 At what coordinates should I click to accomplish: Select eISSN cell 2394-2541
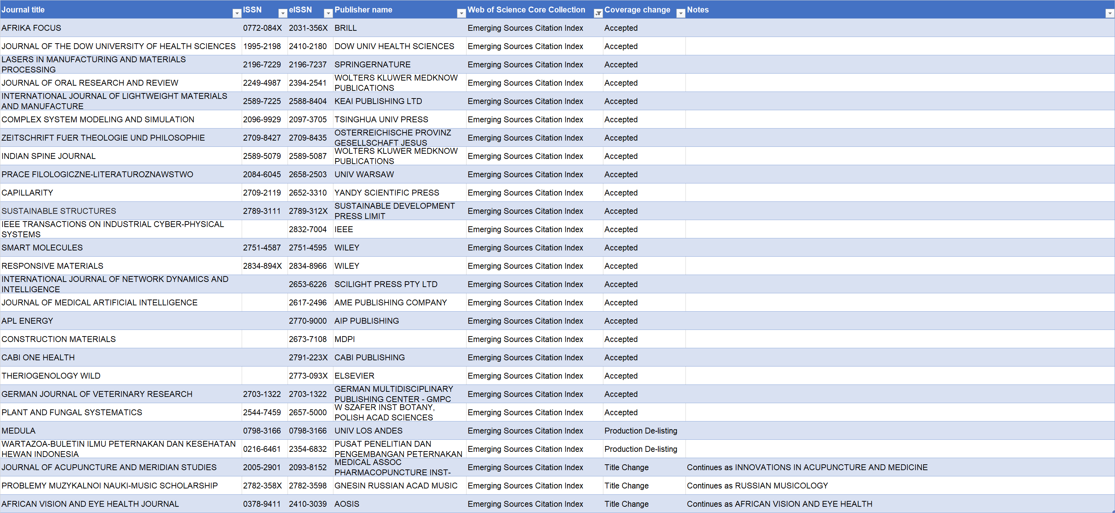pos(310,83)
